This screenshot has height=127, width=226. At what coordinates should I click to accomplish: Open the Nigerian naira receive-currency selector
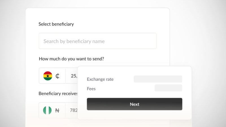pyautogui.click(x=52, y=110)
